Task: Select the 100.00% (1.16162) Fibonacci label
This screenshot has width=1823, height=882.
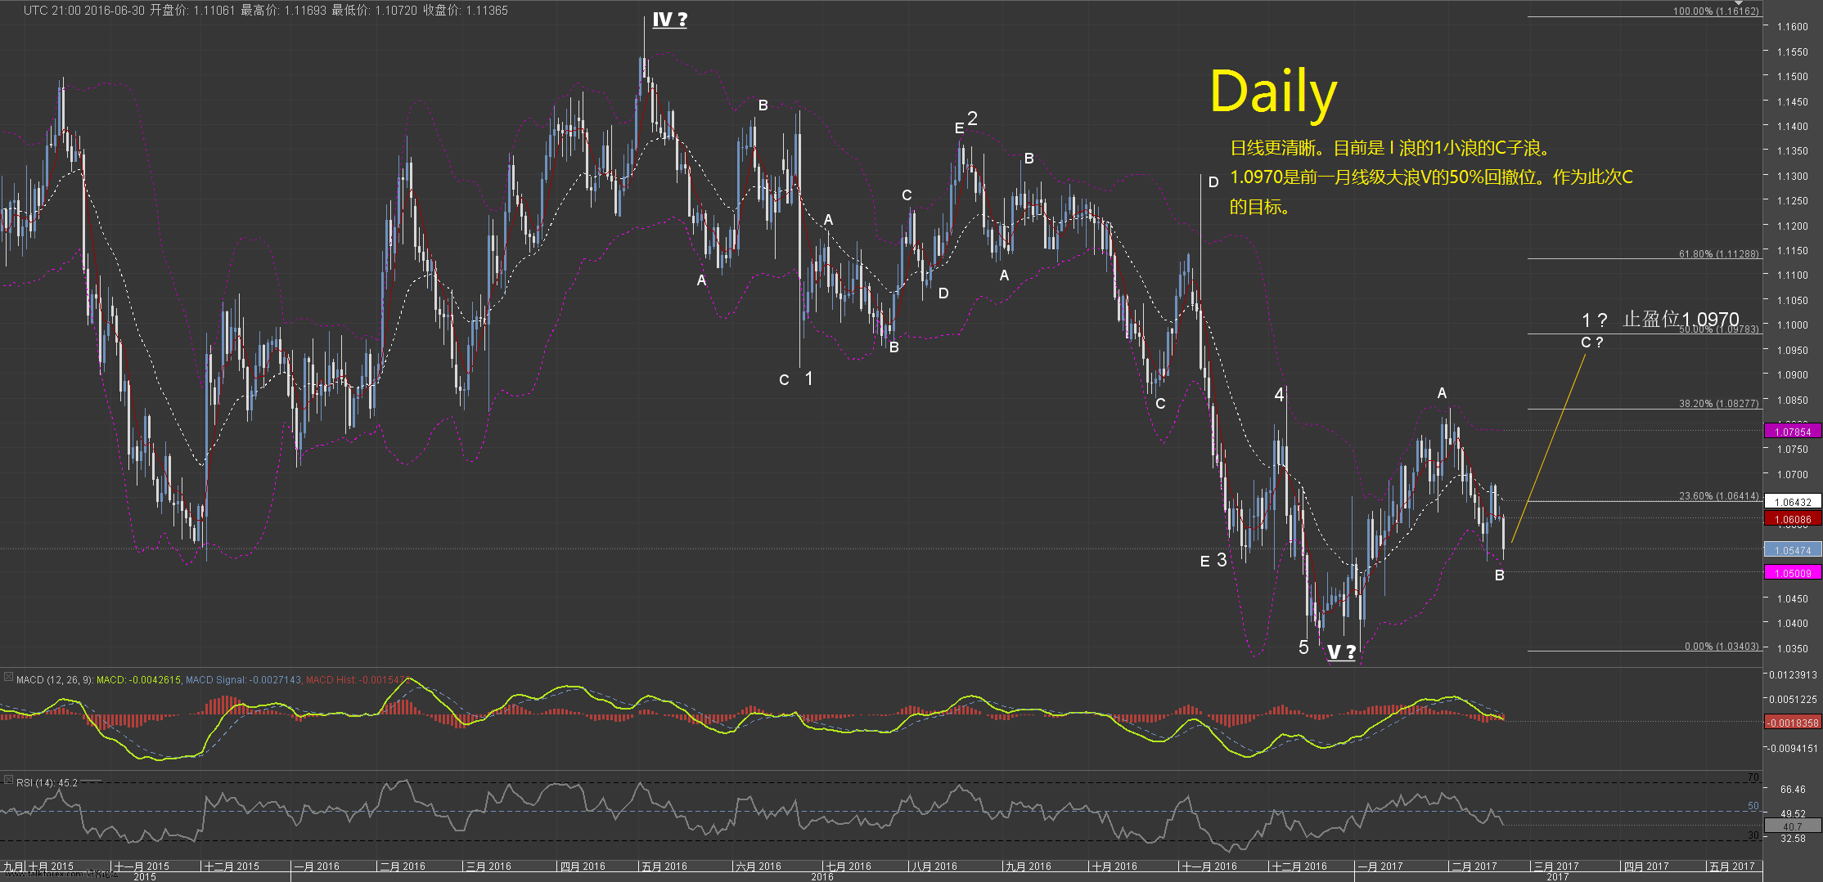Action: pos(1716,11)
